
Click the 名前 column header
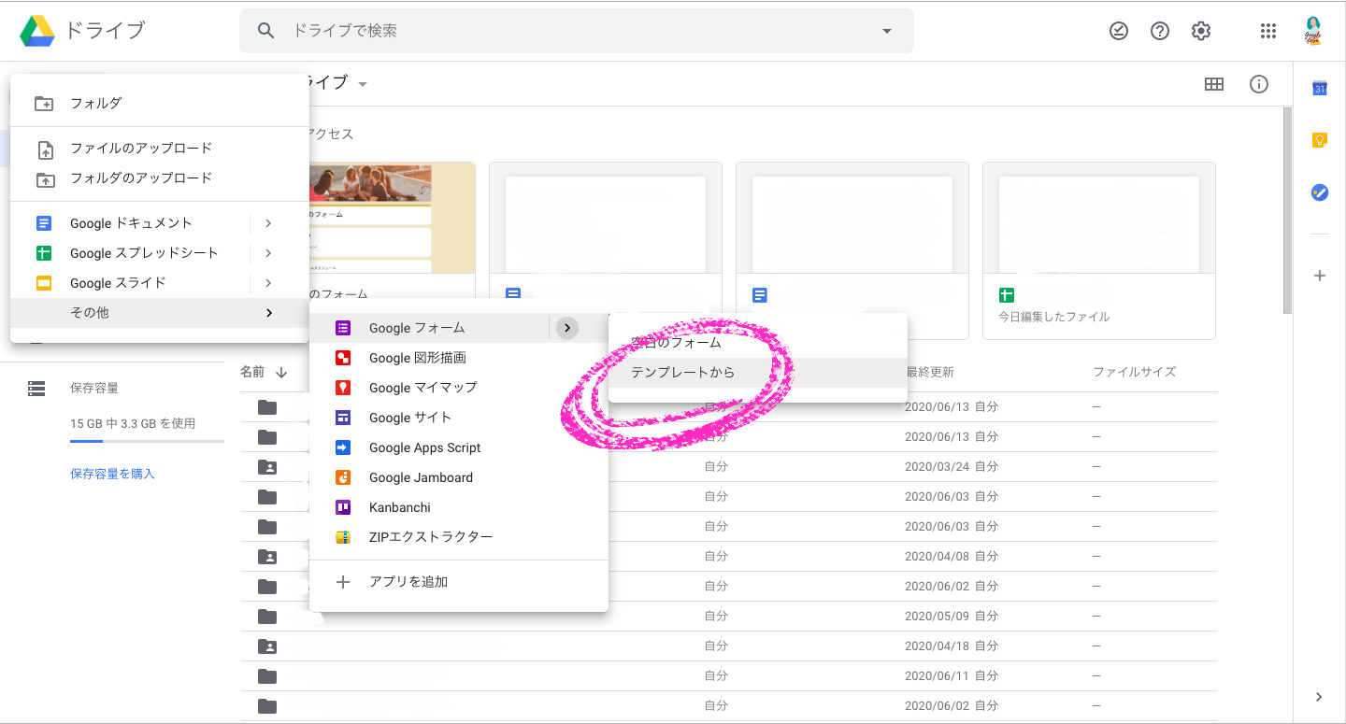252,372
